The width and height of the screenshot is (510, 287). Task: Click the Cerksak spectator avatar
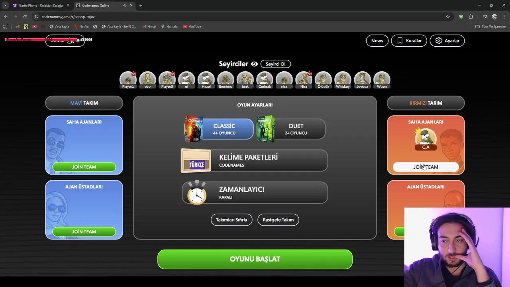pyautogui.click(x=265, y=79)
